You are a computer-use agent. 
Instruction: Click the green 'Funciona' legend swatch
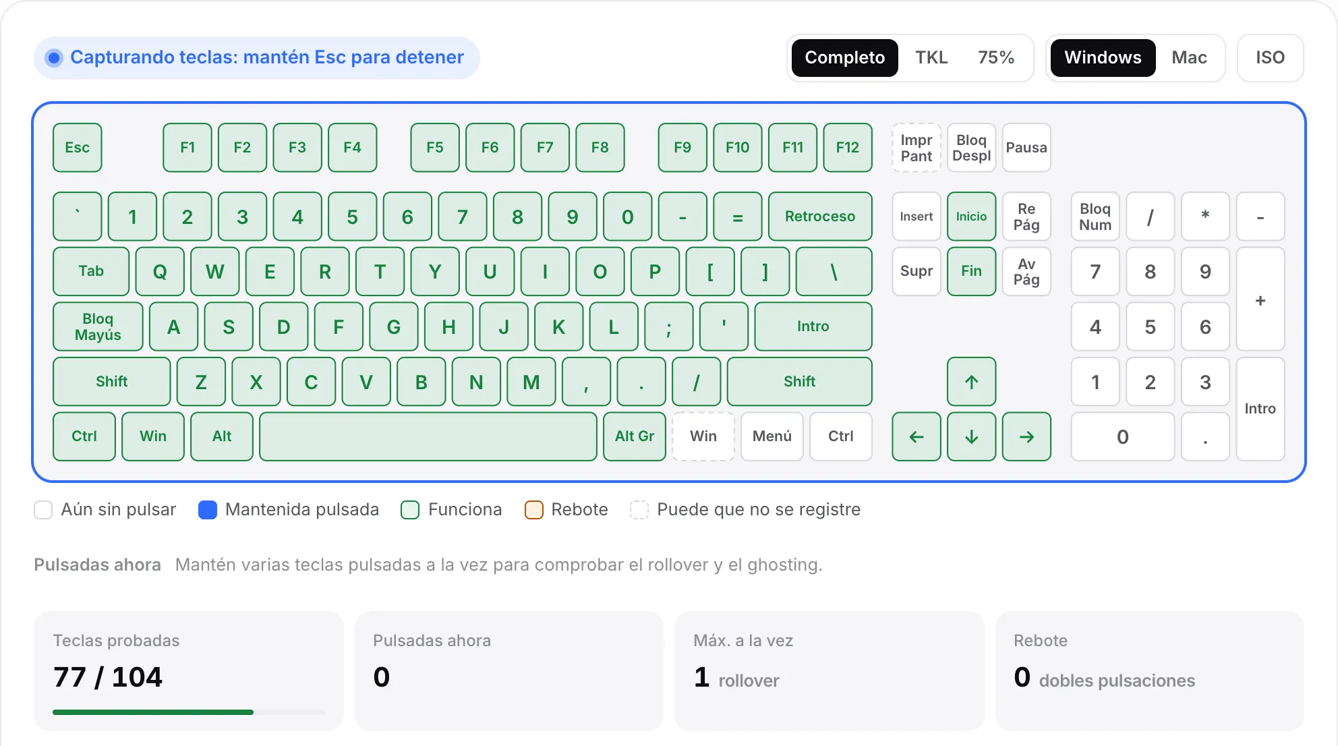(x=410, y=510)
